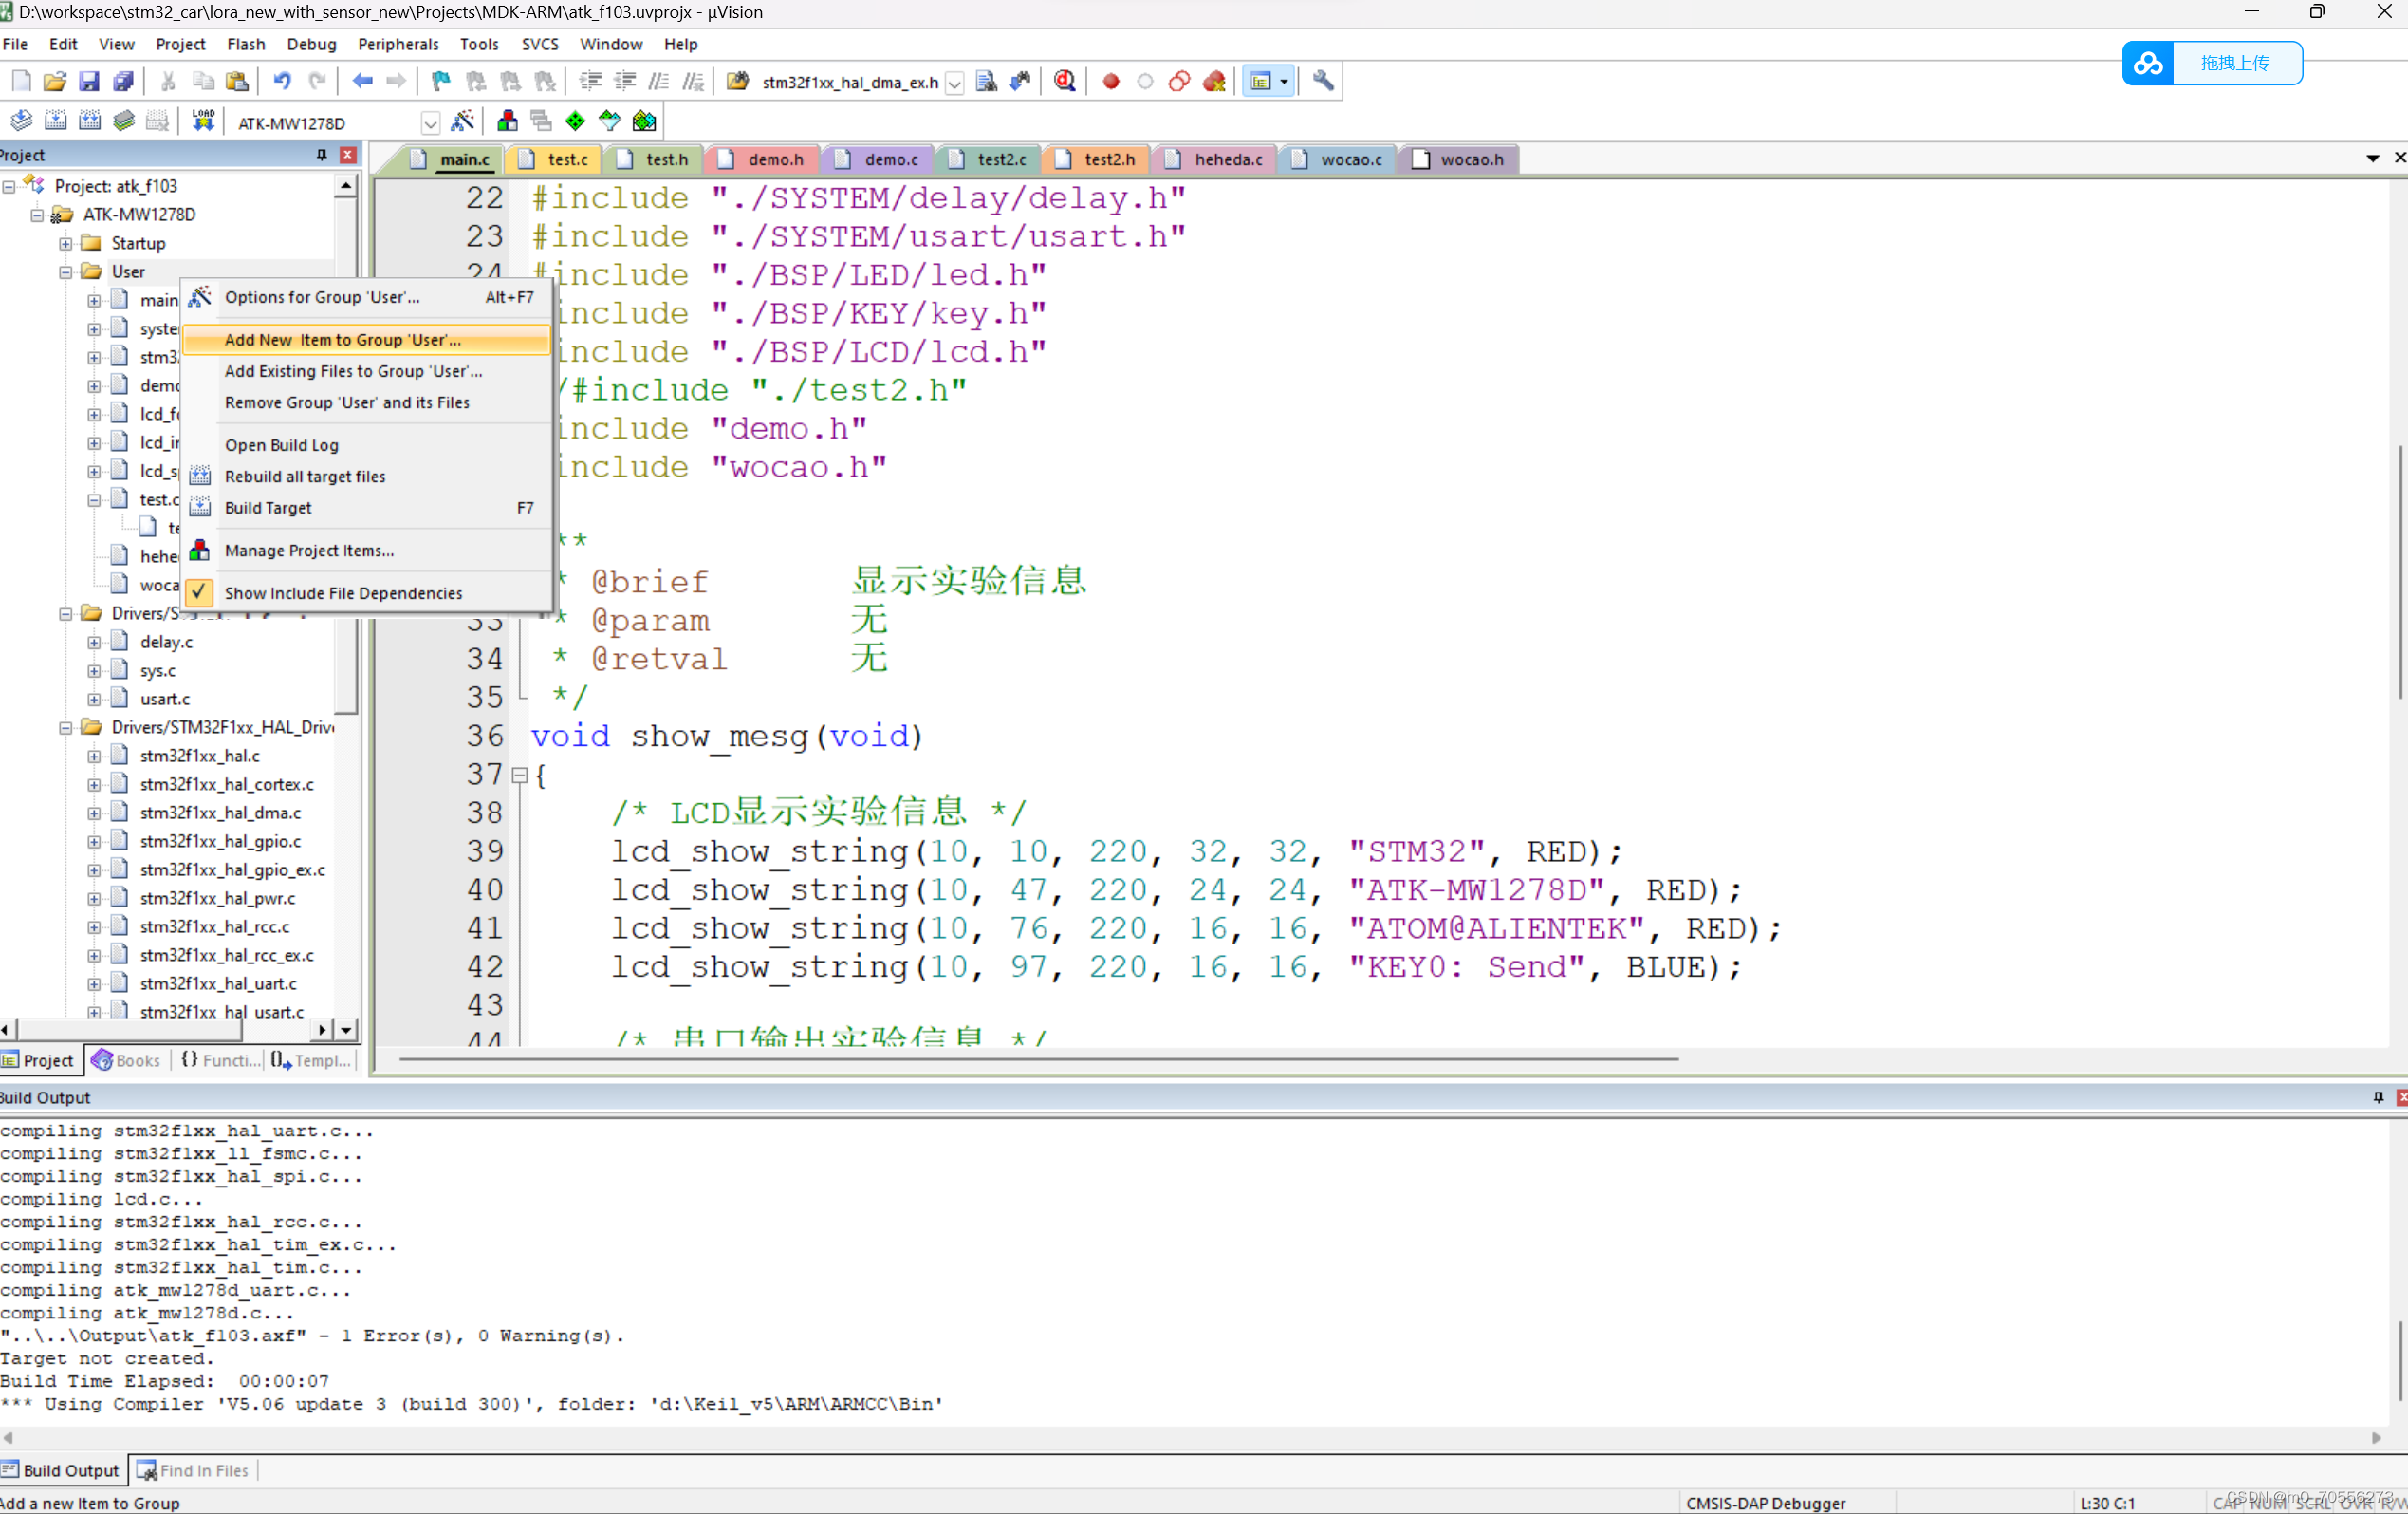Pin the Project panel with the pushpin
Image resolution: width=2408 pixels, height=1514 pixels.
pos(322,155)
